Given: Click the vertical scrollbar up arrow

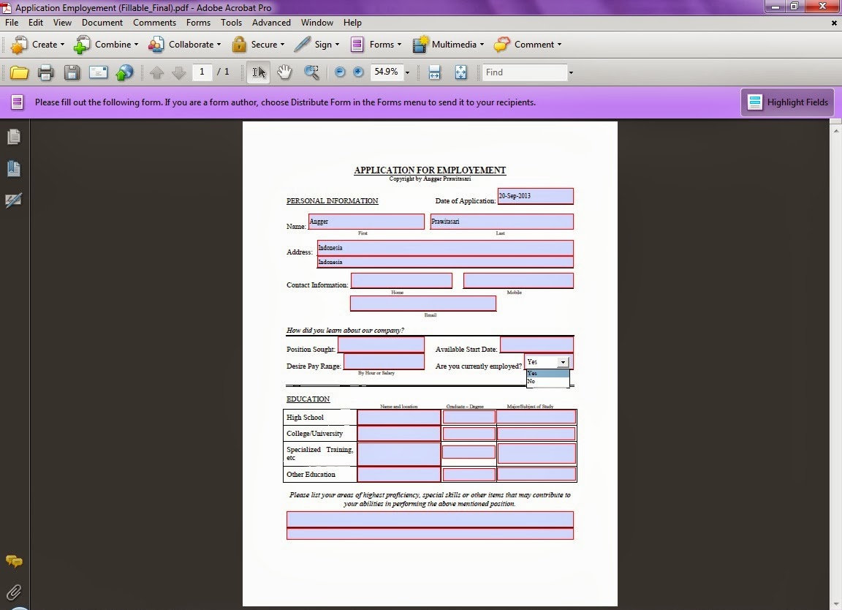Looking at the screenshot, I should [x=836, y=131].
